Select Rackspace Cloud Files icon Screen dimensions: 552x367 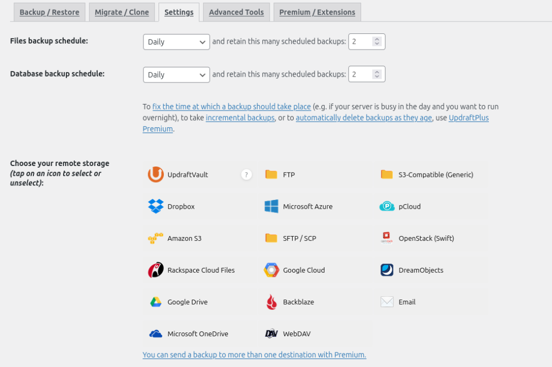pos(156,270)
